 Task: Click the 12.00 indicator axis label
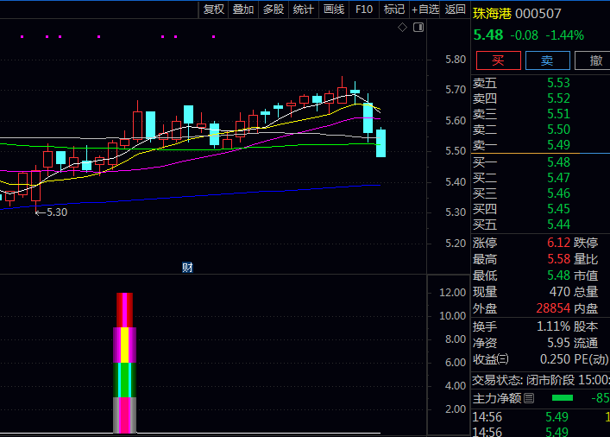(452, 293)
